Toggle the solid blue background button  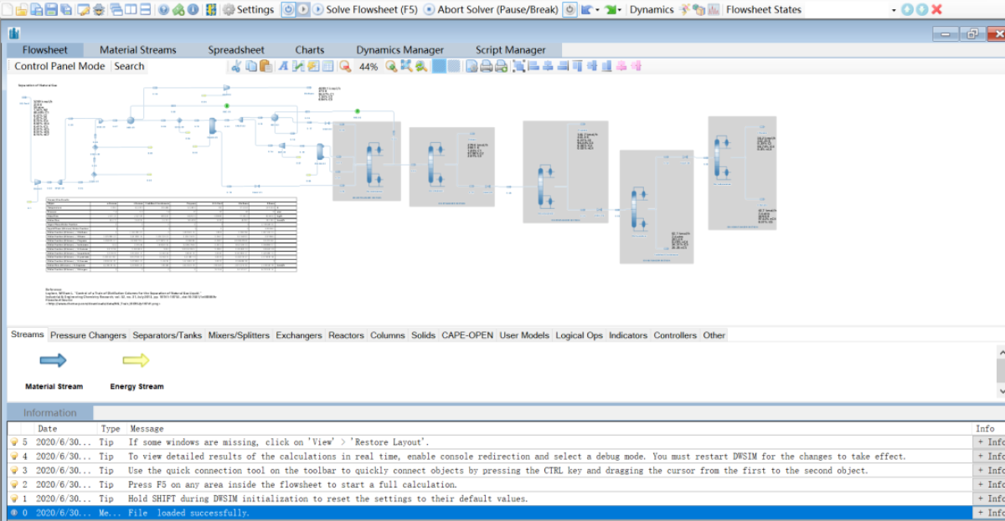click(x=439, y=67)
